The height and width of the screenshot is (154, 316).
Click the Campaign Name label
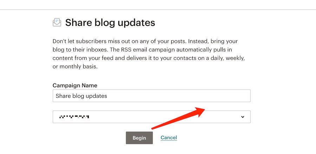[x=75, y=86]
